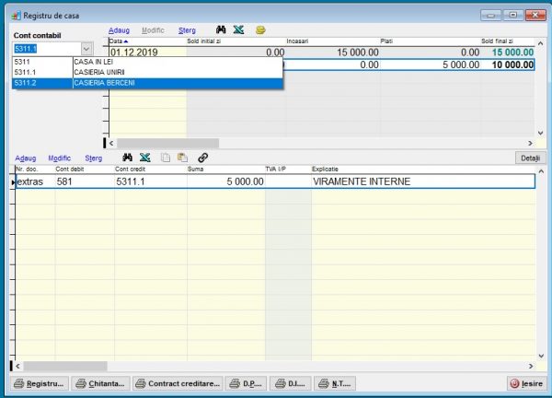Export lower grid with the Excel icon
The width and height of the screenshot is (552, 398).
145,158
